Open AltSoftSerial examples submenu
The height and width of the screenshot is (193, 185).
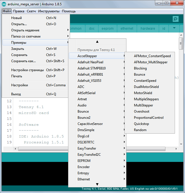pos(97,93)
